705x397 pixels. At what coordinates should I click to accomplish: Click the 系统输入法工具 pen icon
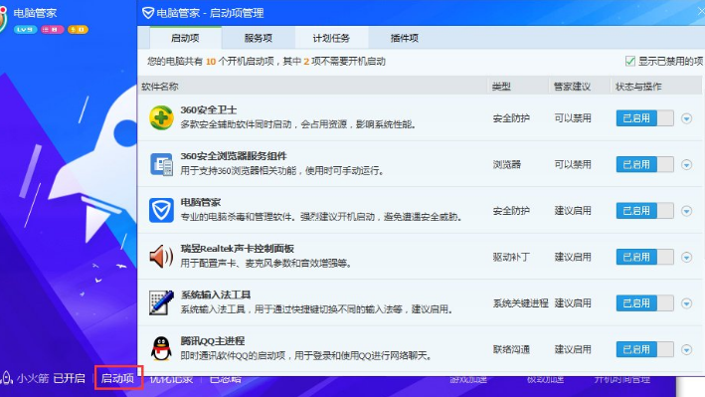(161, 302)
